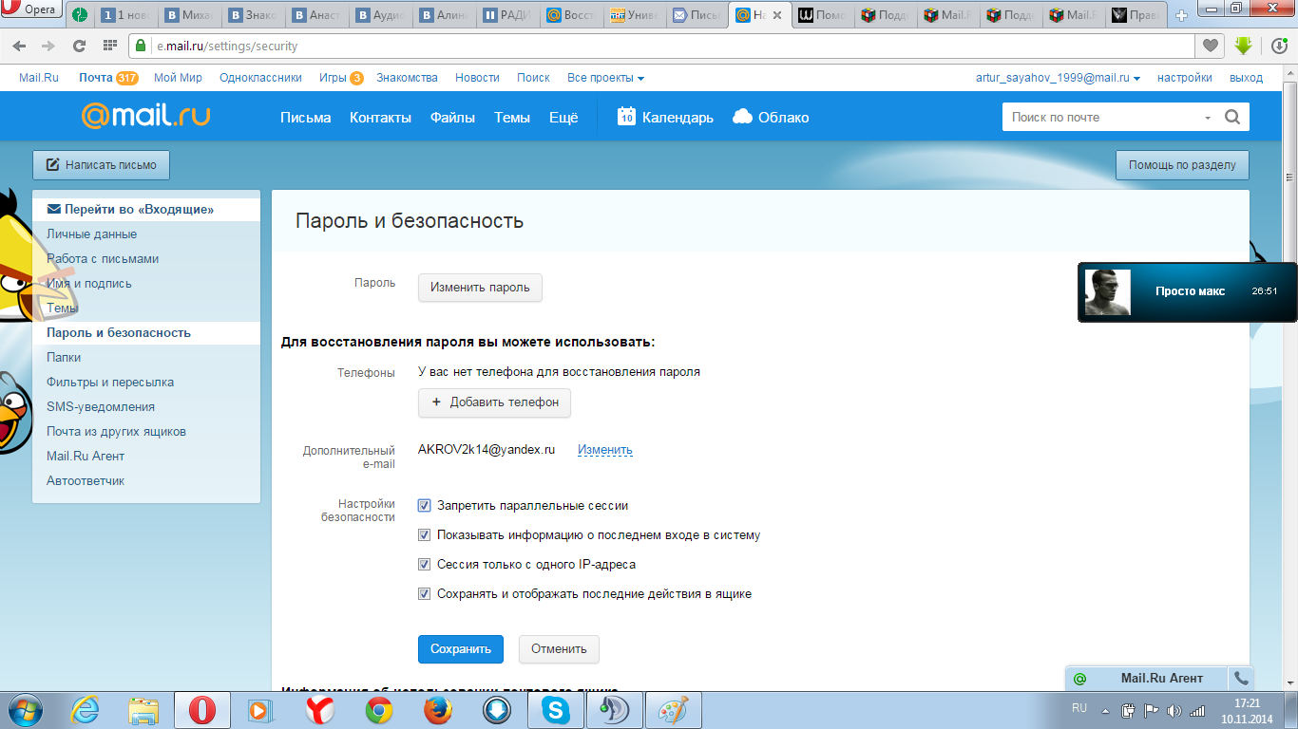
Task: Open 'Файлы' in the header
Action: pos(452,118)
